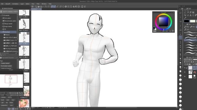Click the 'line' tag button
The height and width of the screenshot is (110, 197).
(x=7, y=103)
